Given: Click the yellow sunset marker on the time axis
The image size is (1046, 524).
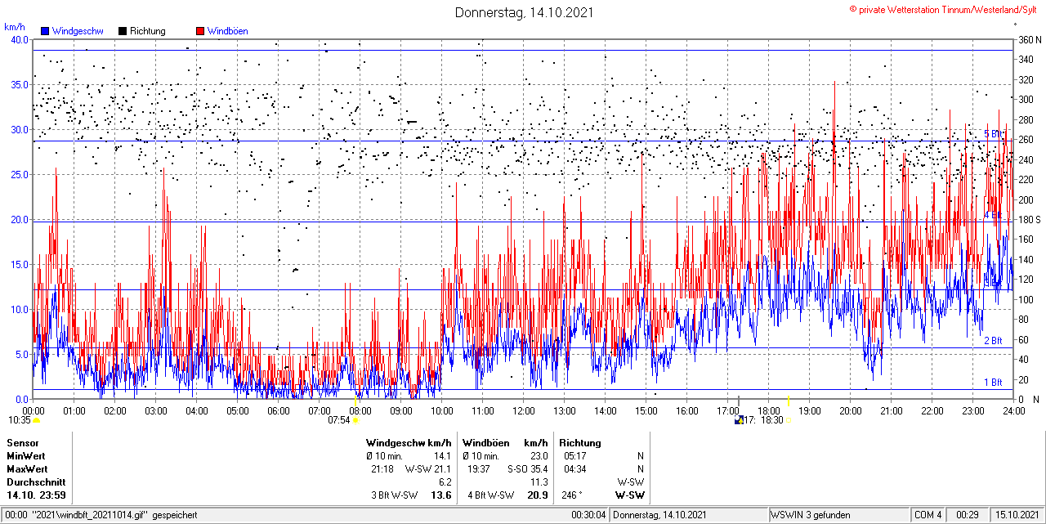Looking at the screenshot, I should point(788,401).
